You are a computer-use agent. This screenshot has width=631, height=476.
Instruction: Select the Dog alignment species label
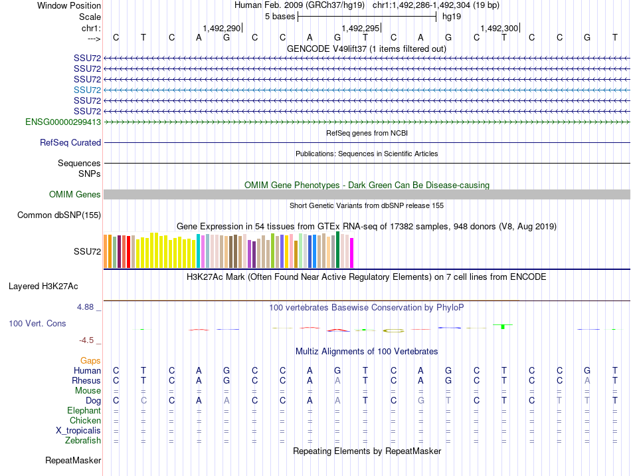click(x=93, y=401)
